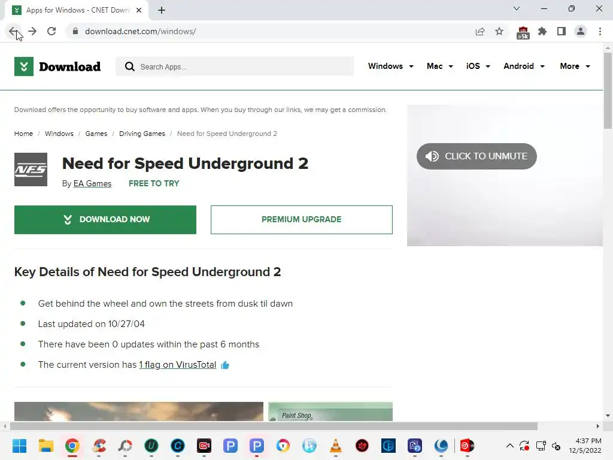This screenshot has height=460, width=613.
Task: Expand the Windows navigation menu
Action: coord(390,66)
